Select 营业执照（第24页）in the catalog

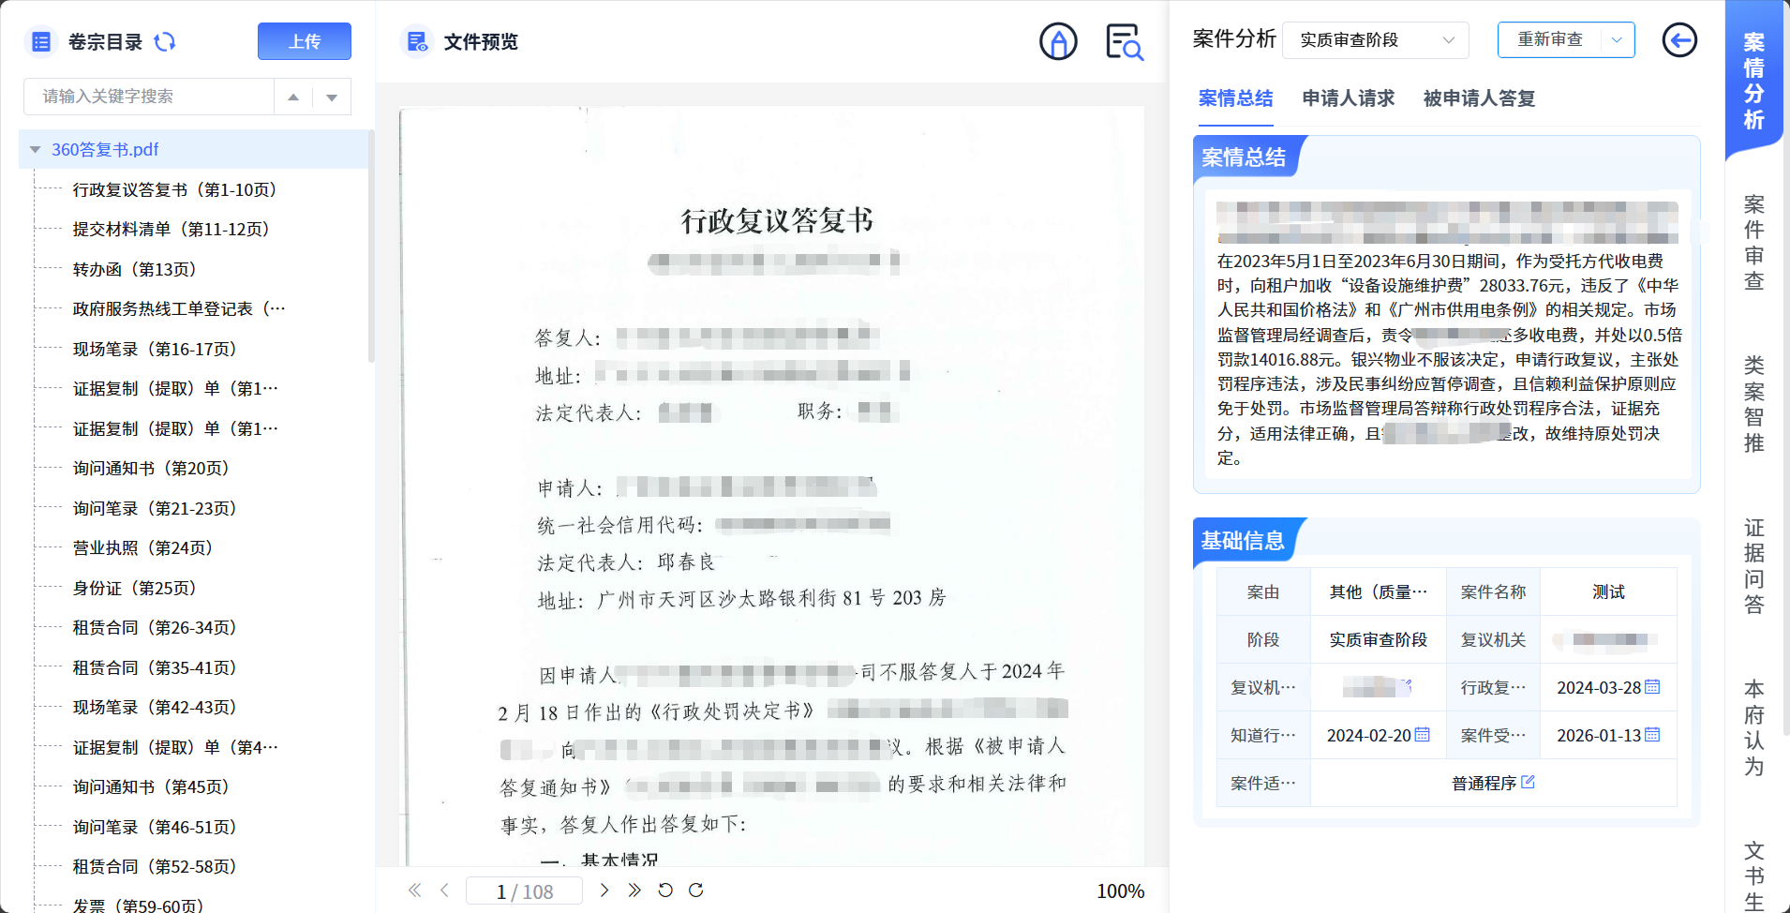pos(142,548)
